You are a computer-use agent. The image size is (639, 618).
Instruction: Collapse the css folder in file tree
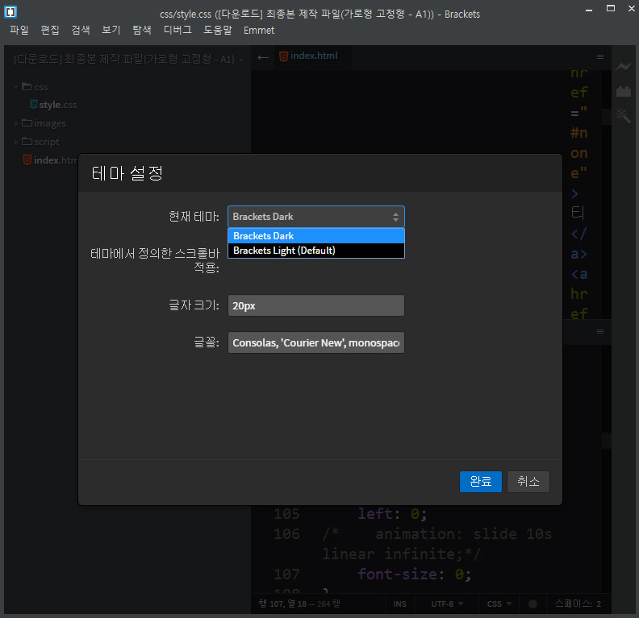[16, 87]
